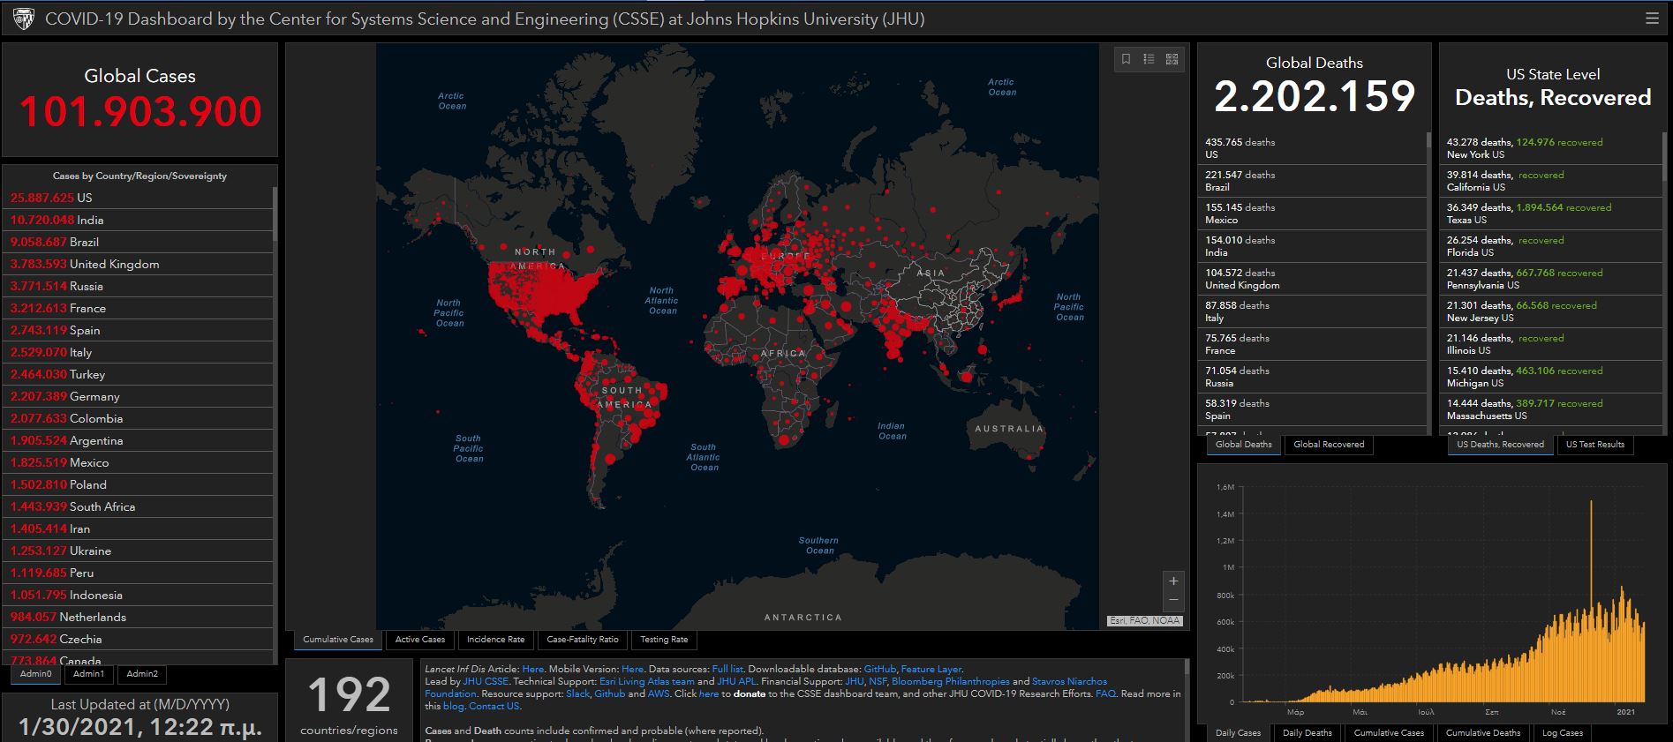Open the hamburger menu at top right
Viewport: 1673px width, 742px height.
coord(1652,19)
